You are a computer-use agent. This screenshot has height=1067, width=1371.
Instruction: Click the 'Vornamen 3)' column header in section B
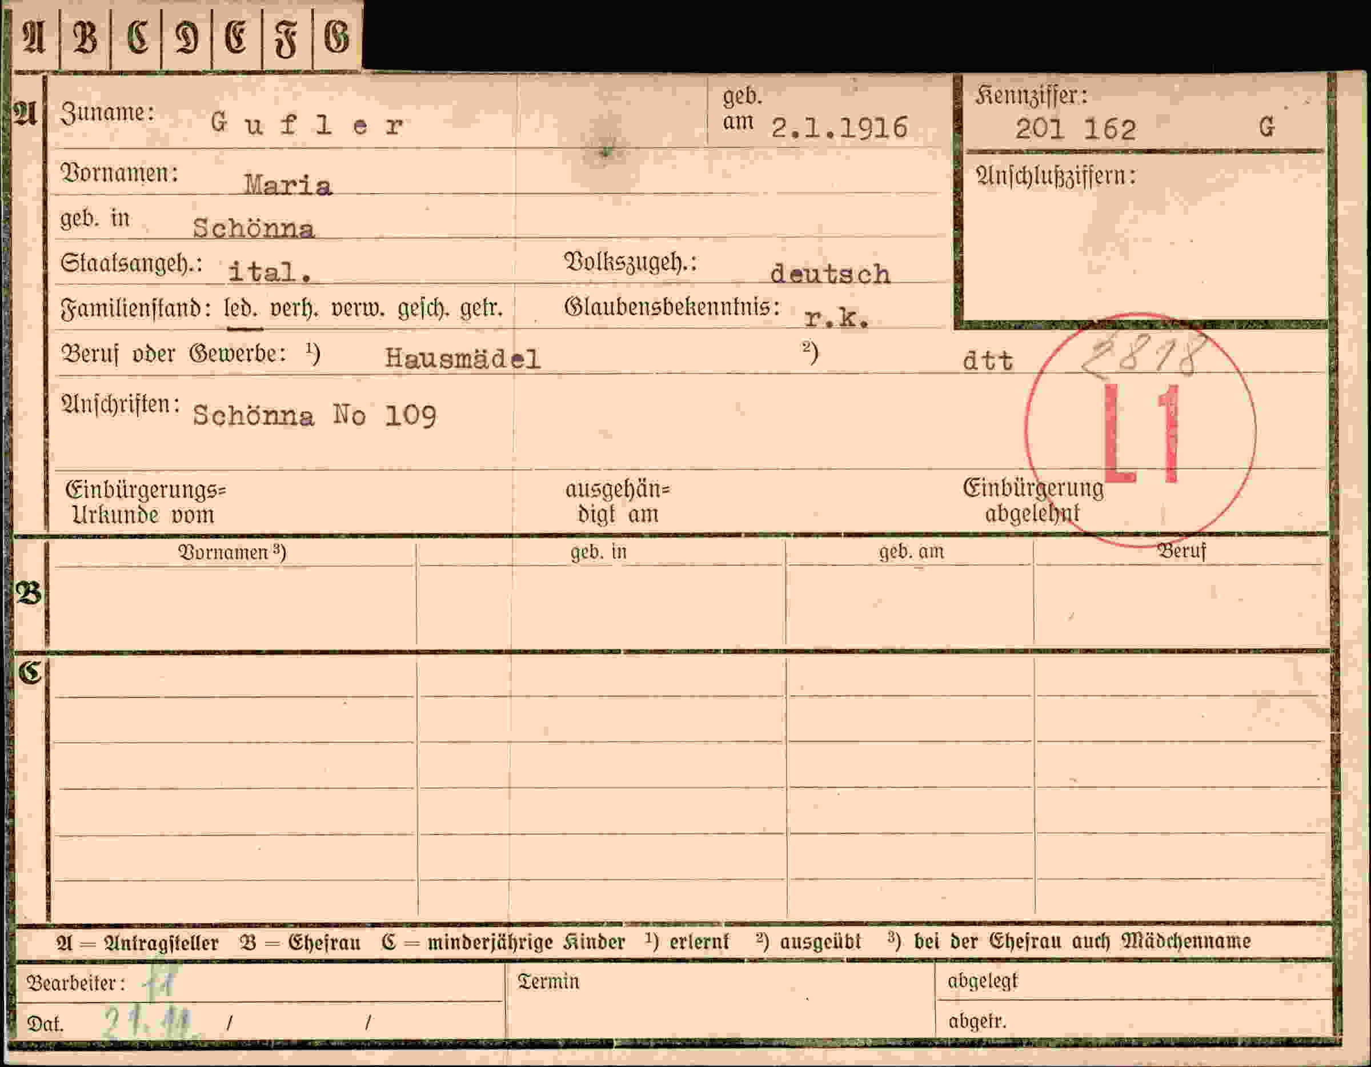(x=232, y=552)
